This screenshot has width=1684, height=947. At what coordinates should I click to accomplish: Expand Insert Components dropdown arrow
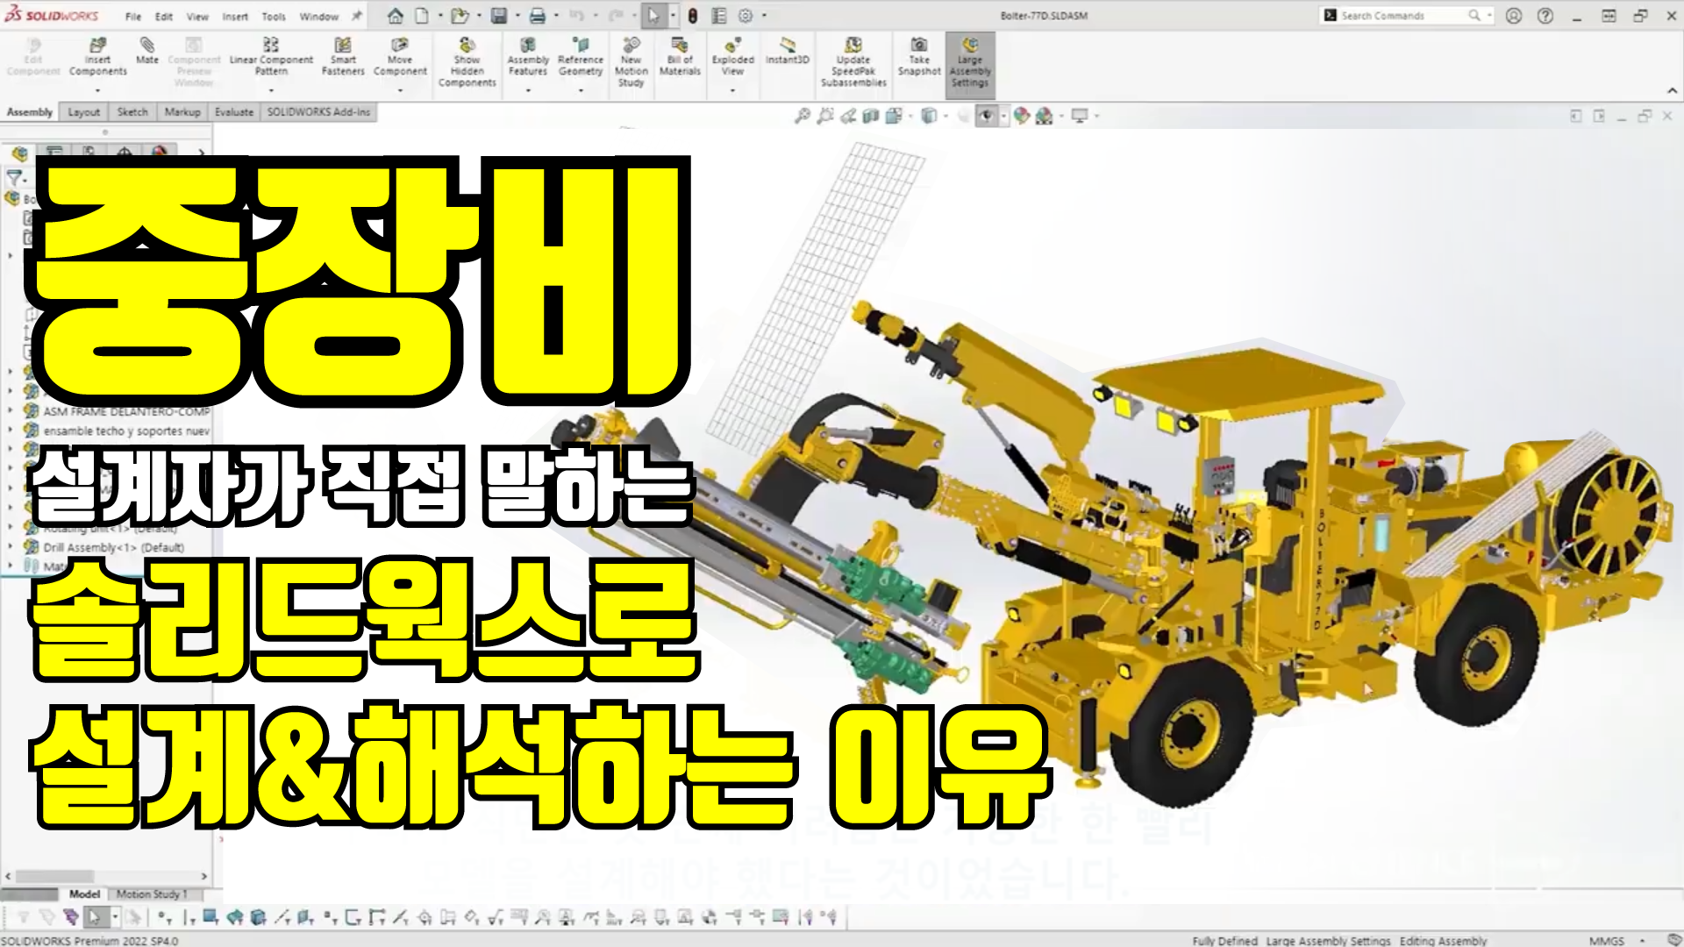tap(97, 90)
